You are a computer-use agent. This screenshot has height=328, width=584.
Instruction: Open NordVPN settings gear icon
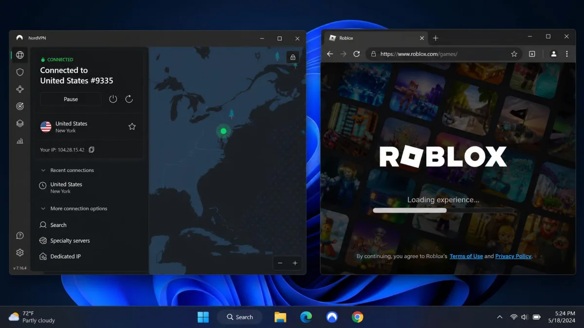(20, 253)
